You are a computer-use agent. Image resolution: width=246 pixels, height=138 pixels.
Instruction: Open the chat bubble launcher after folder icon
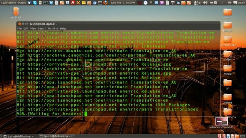click(x=68, y=3)
